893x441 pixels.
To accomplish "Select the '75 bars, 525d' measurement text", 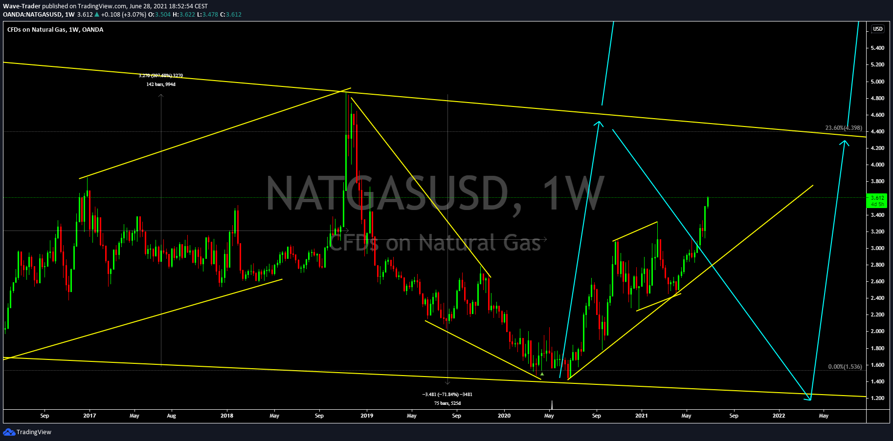I will click(x=447, y=403).
